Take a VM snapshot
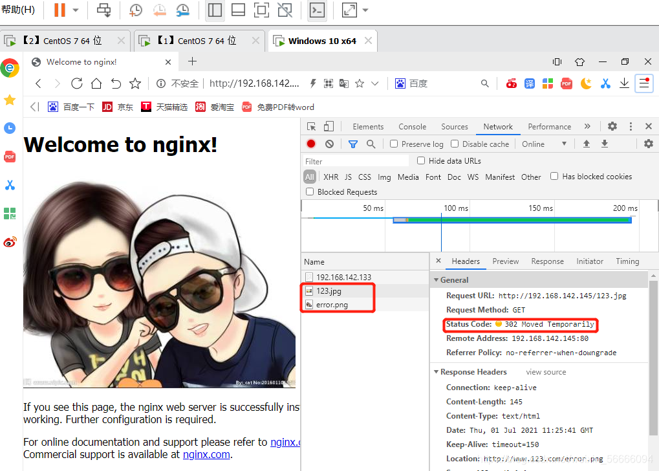 (135, 10)
